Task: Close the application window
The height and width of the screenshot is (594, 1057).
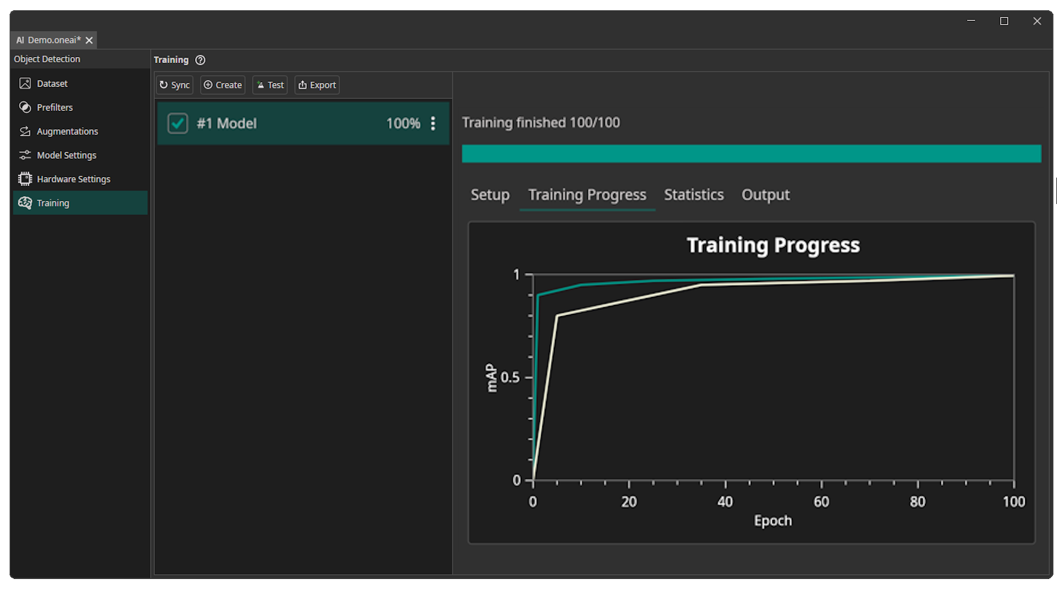Action: [1037, 21]
